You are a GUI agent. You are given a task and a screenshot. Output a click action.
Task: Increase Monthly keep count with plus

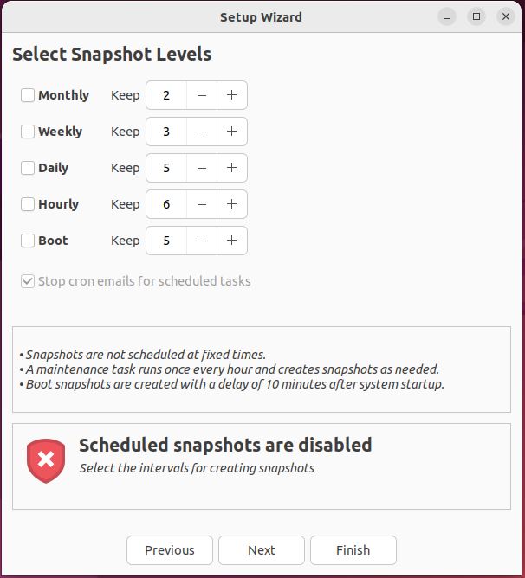(x=231, y=95)
